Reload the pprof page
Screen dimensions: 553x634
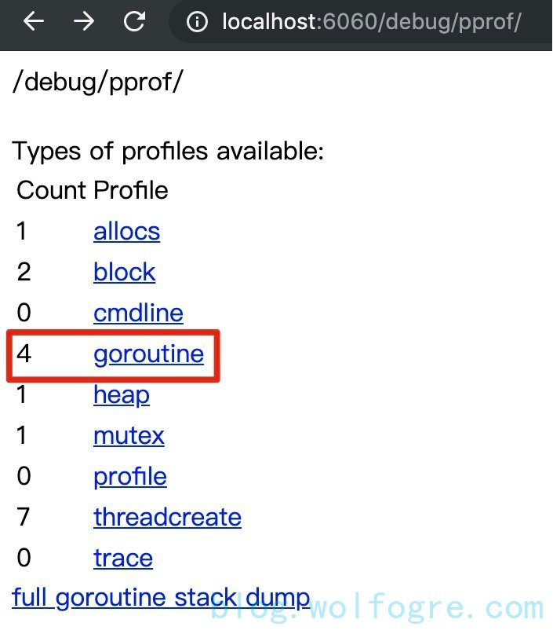(135, 21)
